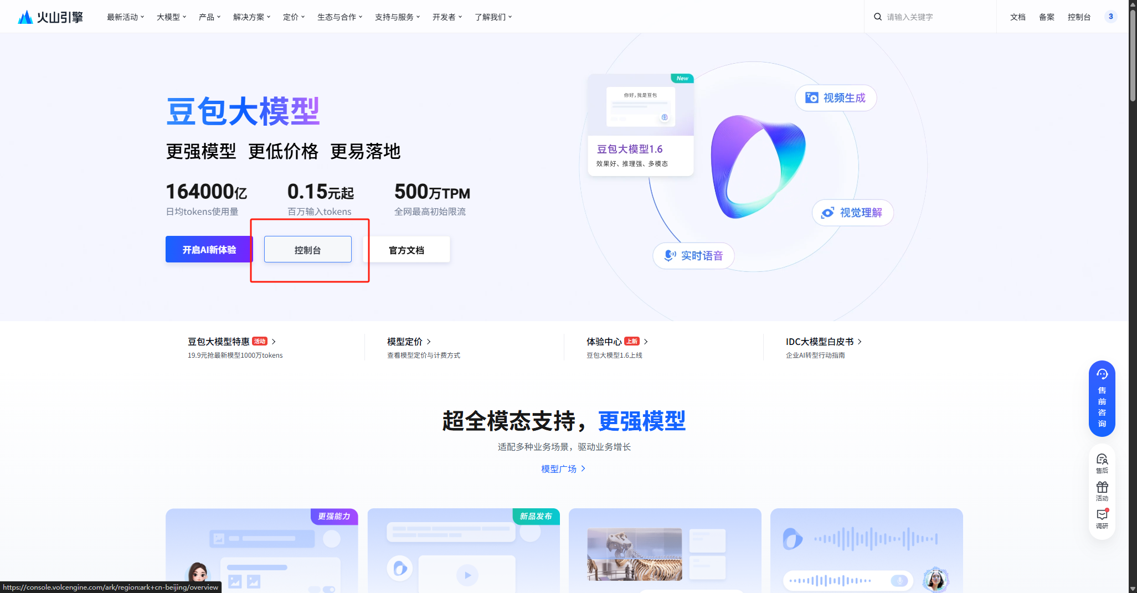Click the text 企业AI转型行动指南

coord(815,355)
